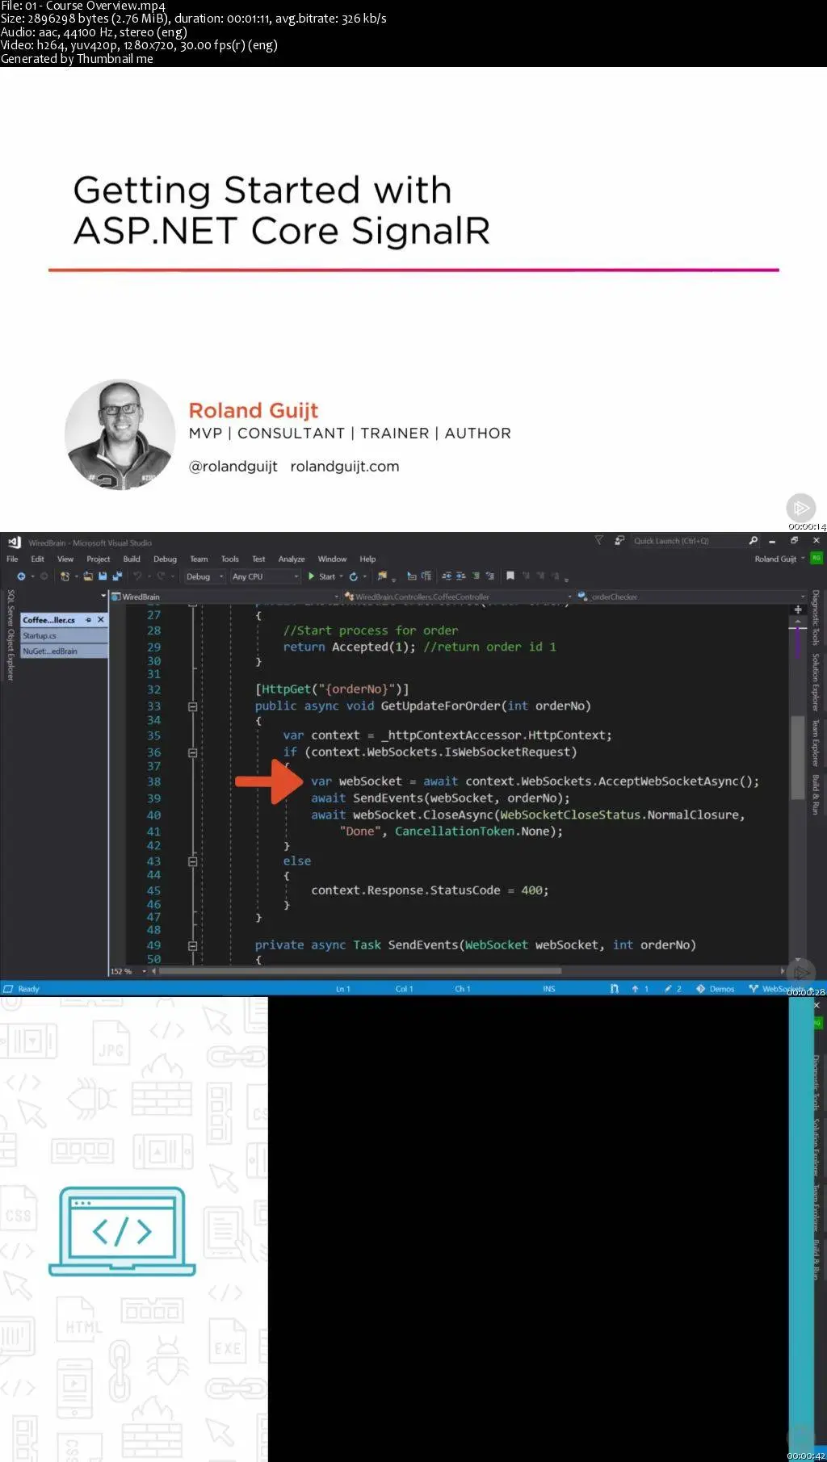Open the 152 % zoom level dropdown
Screen dimensions: 827x1462
tap(129, 971)
